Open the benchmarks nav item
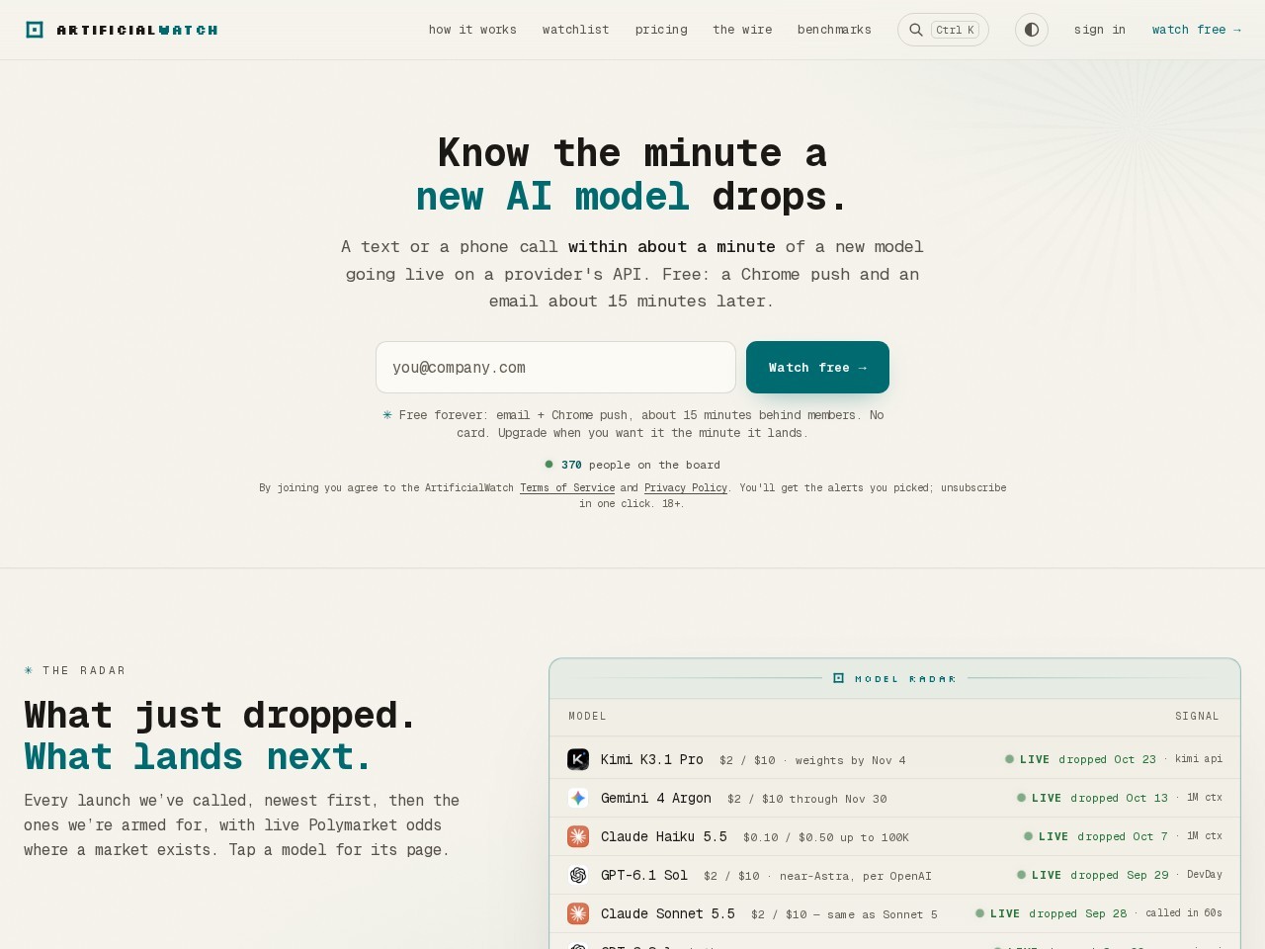Viewport: 1265px width, 949px height. [834, 30]
